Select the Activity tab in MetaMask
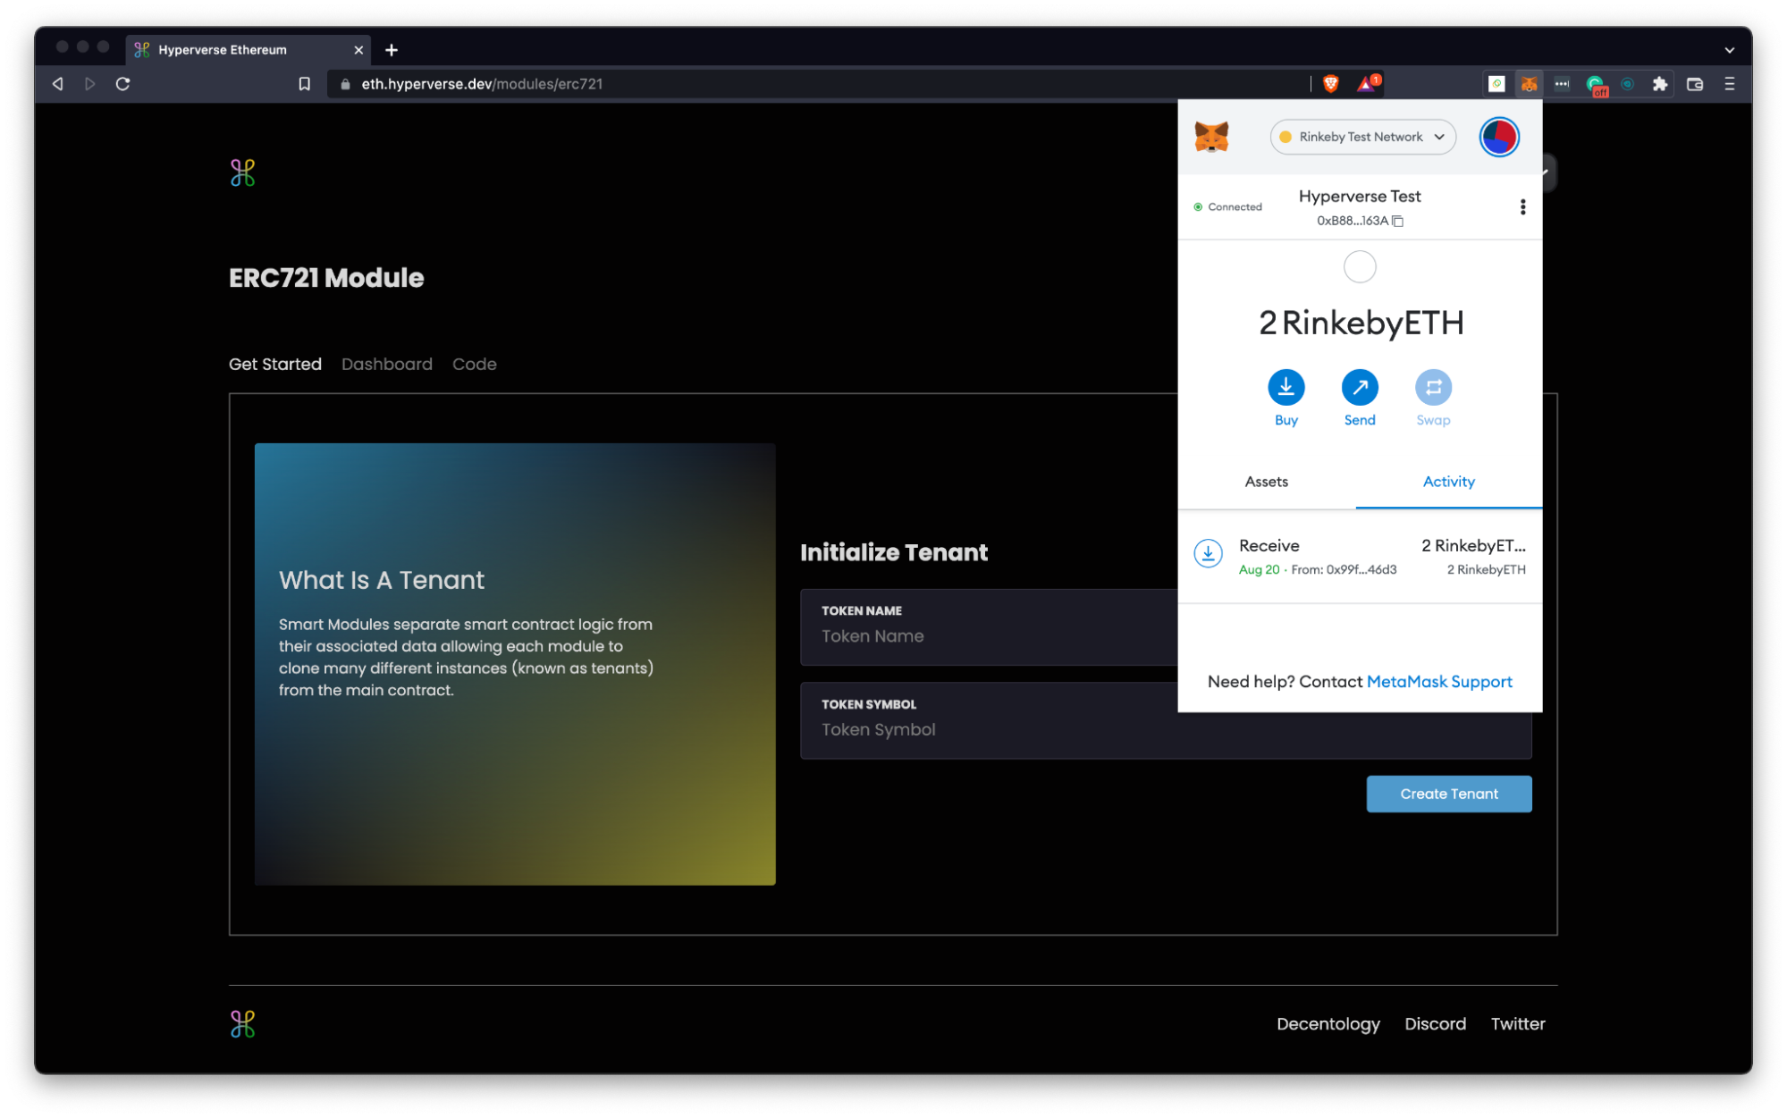 click(x=1448, y=482)
